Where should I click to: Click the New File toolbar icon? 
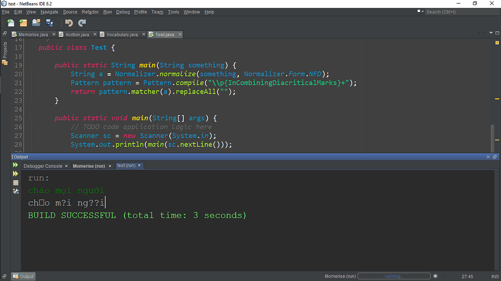pos(11,23)
